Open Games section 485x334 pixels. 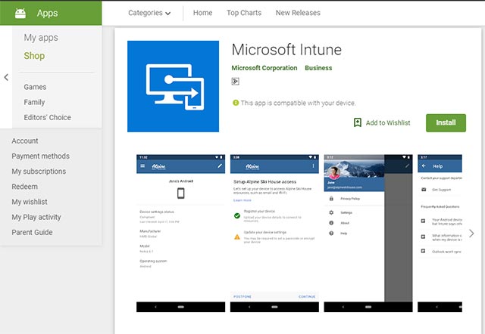click(35, 87)
